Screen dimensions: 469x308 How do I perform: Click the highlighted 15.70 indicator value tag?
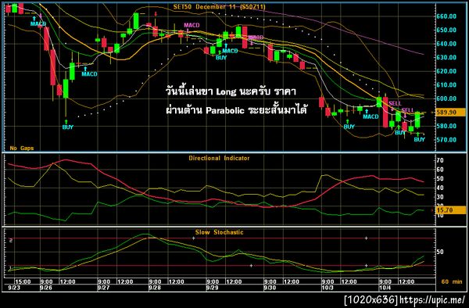[450, 210]
